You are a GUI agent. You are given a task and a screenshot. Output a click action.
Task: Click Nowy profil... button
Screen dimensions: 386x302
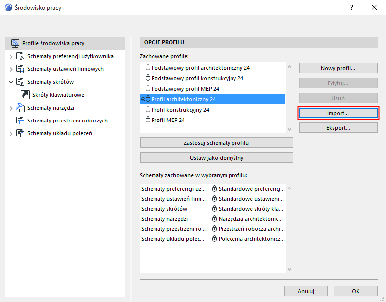point(338,68)
